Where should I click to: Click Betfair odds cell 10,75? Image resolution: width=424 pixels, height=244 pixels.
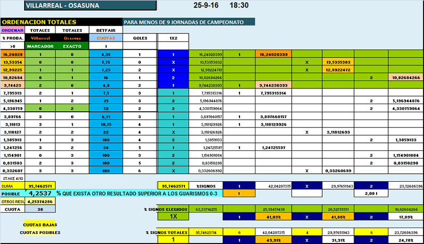106,124
